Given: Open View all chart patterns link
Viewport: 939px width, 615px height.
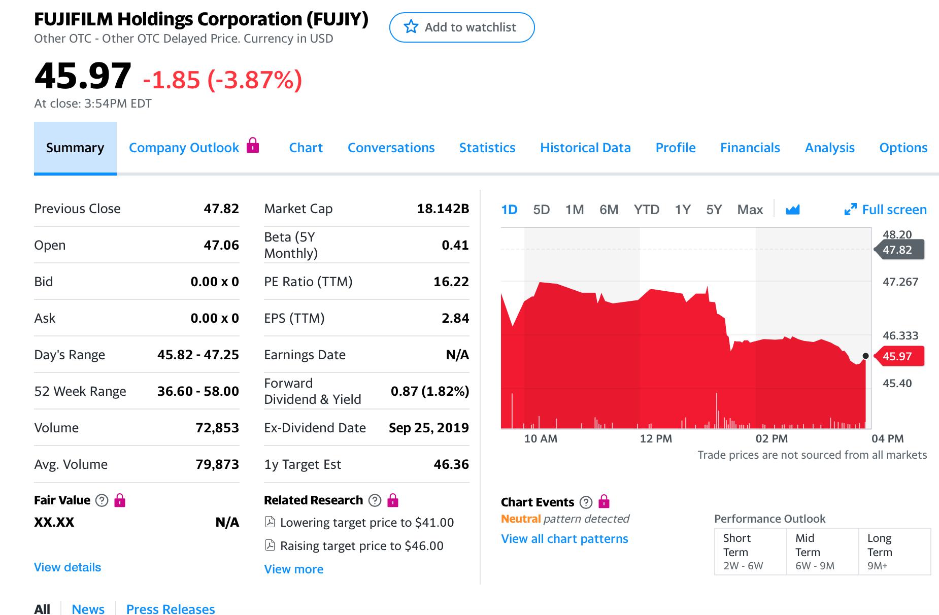Looking at the screenshot, I should (564, 539).
